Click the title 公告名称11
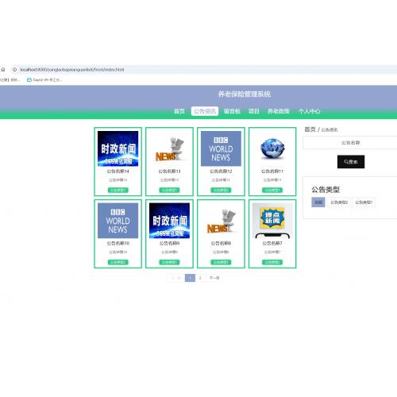397x397 pixels. (272, 172)
